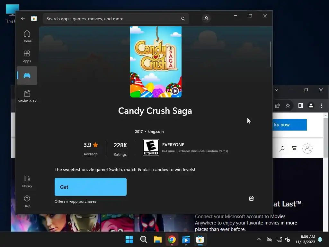This screenshot has height=247, width=329.
Task: Bookmark page with Chrome star icon
Action: (x=288, y=105)
